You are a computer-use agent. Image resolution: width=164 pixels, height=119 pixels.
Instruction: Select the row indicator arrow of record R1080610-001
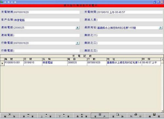click(x=2, y=63)
